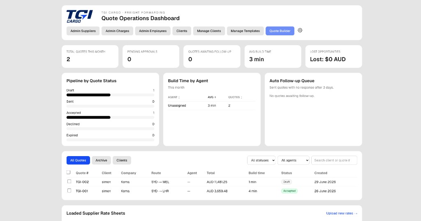Screen dimensions: 421x221
Task: Click the Declined pipeline row label
Action: pyautogui.click(x=73, y=124)
